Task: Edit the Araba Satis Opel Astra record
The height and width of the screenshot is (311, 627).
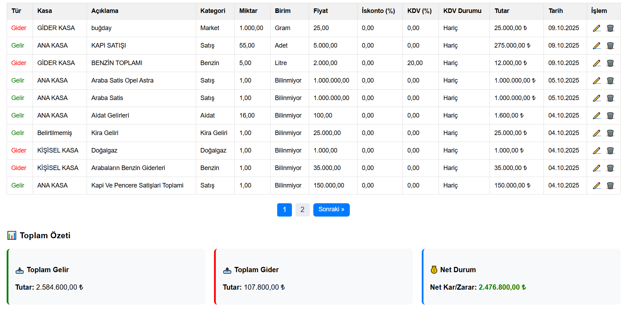Action: click(596, 81)
